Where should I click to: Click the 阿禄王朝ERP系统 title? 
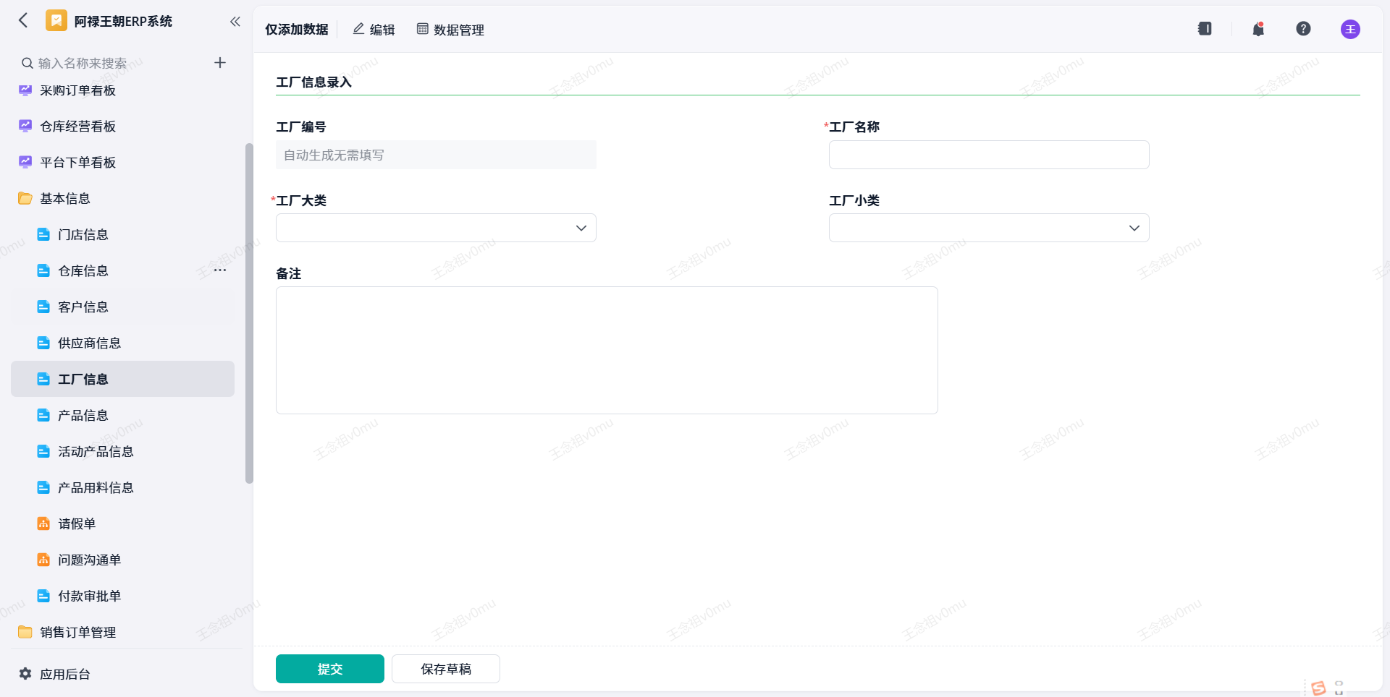pyautogui.click(x=123, y=21)
